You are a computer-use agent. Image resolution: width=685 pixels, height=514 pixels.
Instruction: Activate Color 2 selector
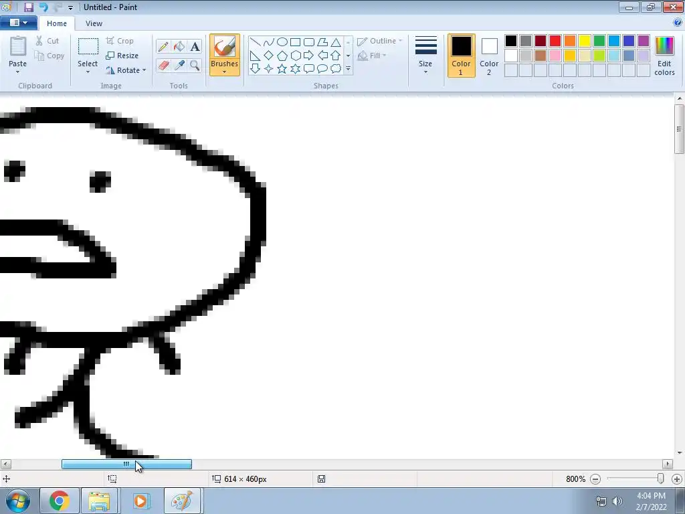coord(489,56)
